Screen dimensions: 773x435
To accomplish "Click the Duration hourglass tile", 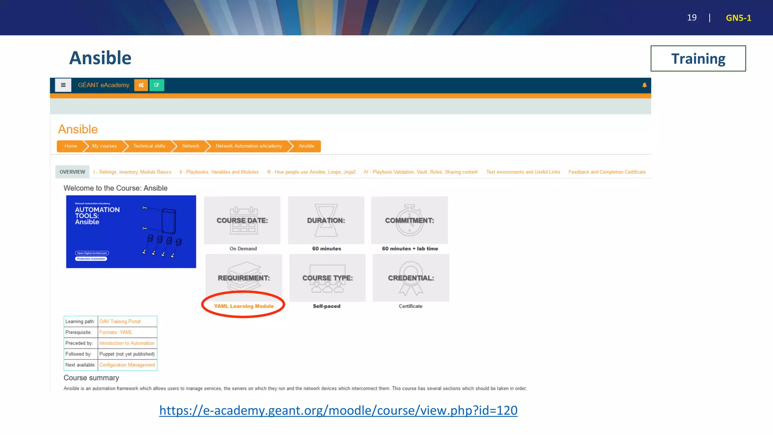I will (326, 221).
